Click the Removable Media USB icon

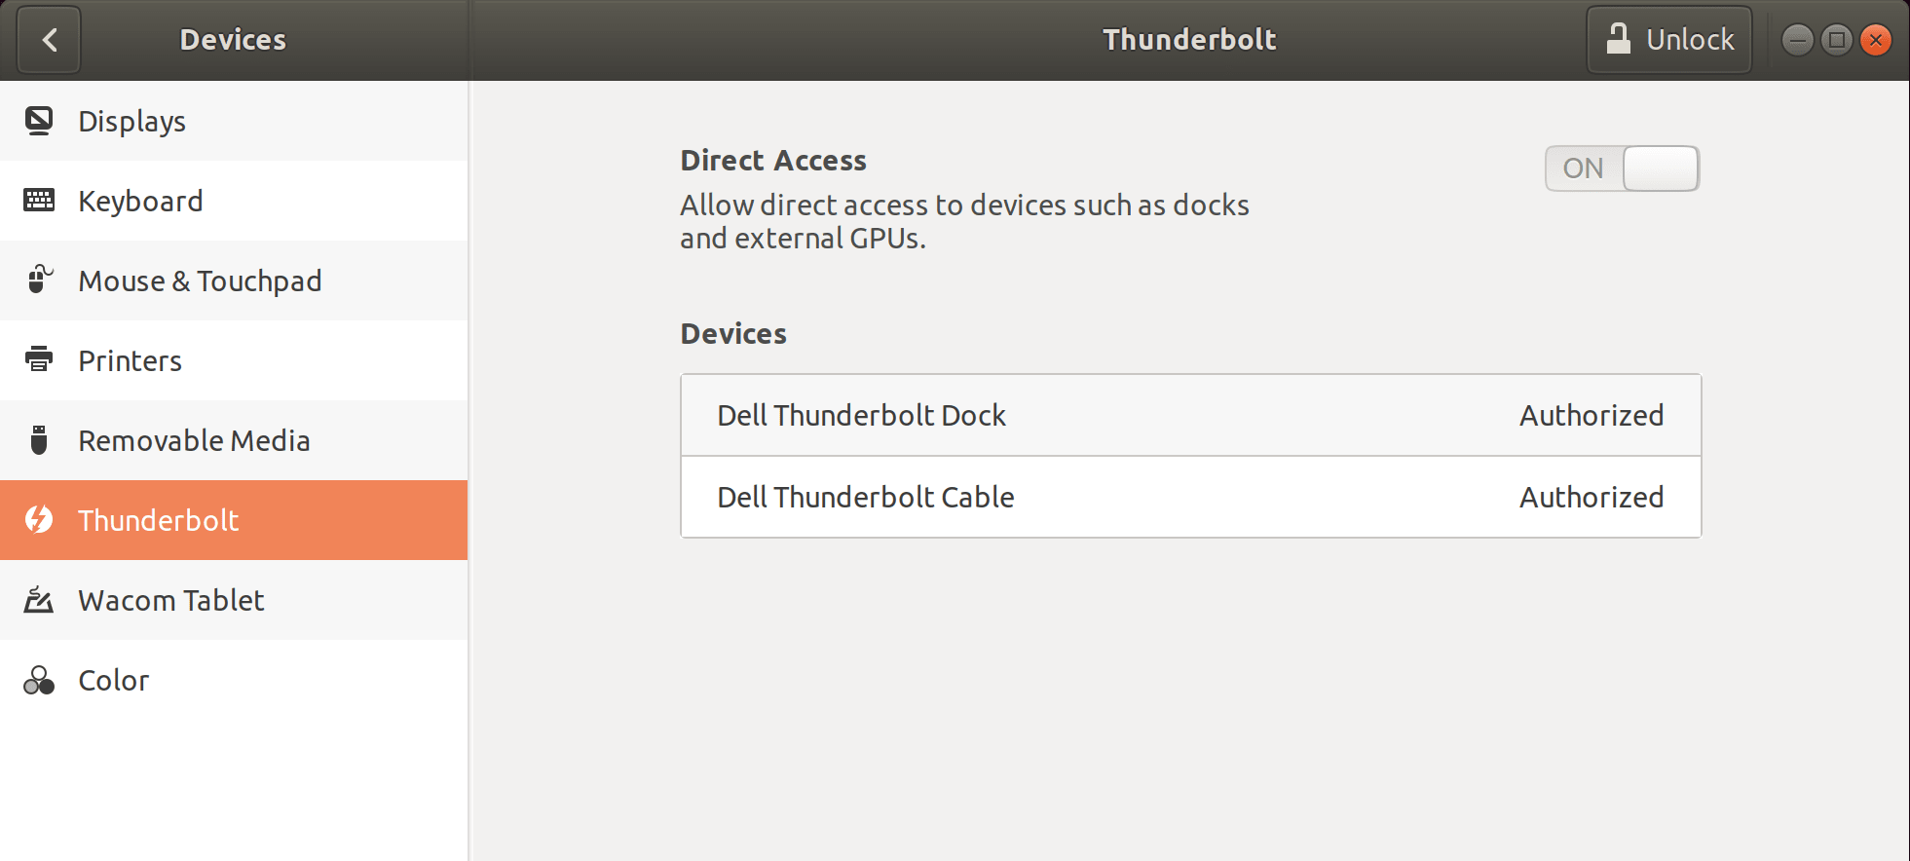(x=39, y=440)
